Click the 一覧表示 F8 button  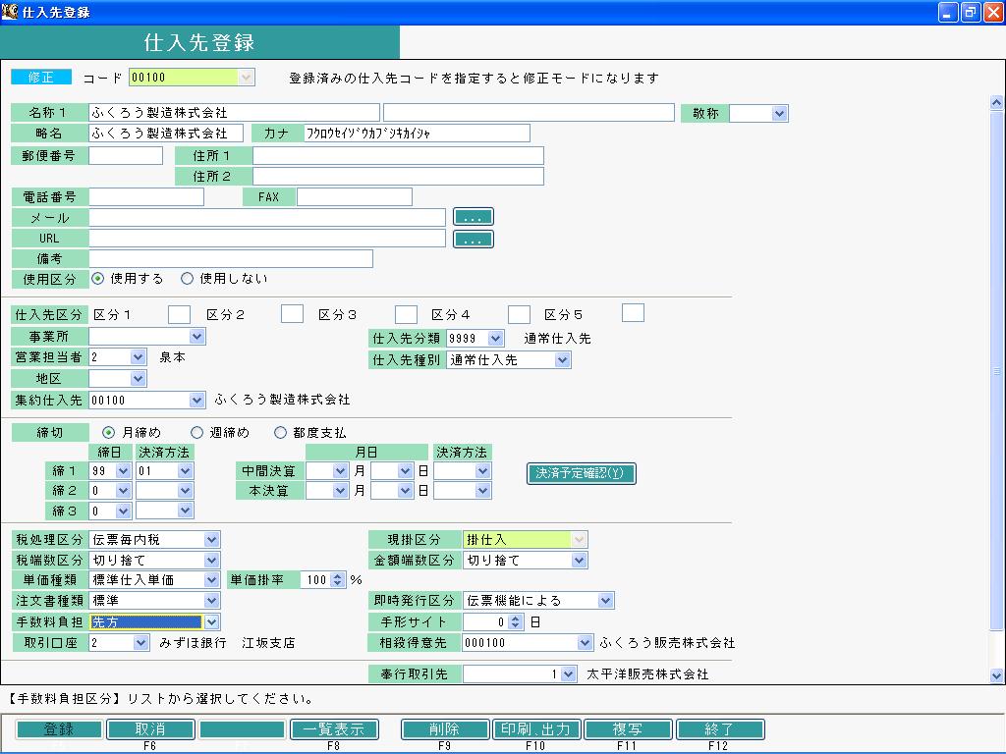pos(334,729)
